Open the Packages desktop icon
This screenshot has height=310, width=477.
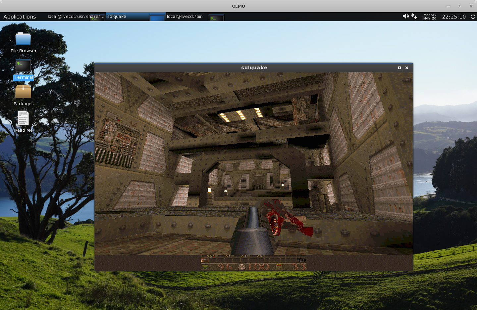[x=23, y=96]
